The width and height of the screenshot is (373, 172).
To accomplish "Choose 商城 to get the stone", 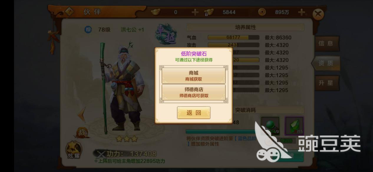I will (194, 76).
